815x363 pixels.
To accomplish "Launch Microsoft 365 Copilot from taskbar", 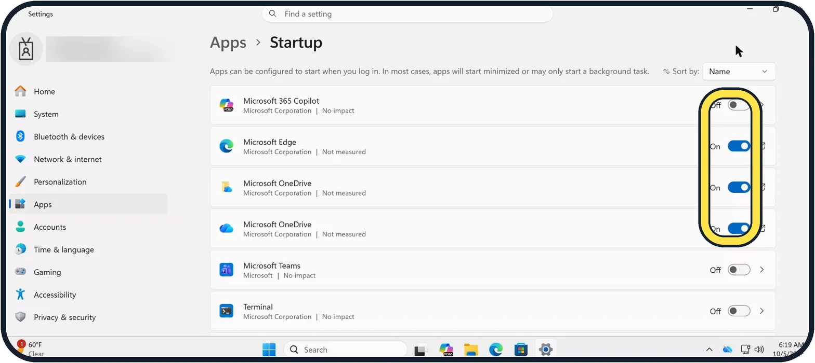I will coord(446,350).
